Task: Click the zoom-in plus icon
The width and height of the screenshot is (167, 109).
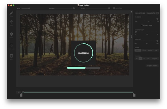Action: click(x=131, y=12)
